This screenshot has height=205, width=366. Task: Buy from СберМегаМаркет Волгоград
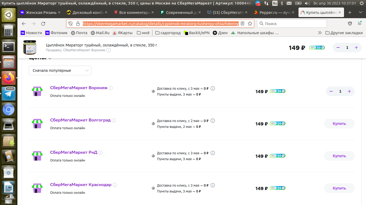click(x=339, y=124)
